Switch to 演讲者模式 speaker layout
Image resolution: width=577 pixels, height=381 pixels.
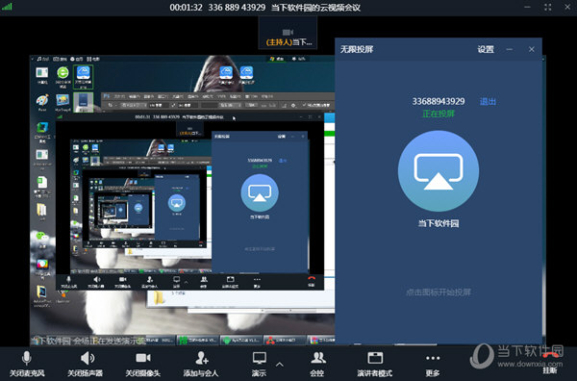coord(375,364)
